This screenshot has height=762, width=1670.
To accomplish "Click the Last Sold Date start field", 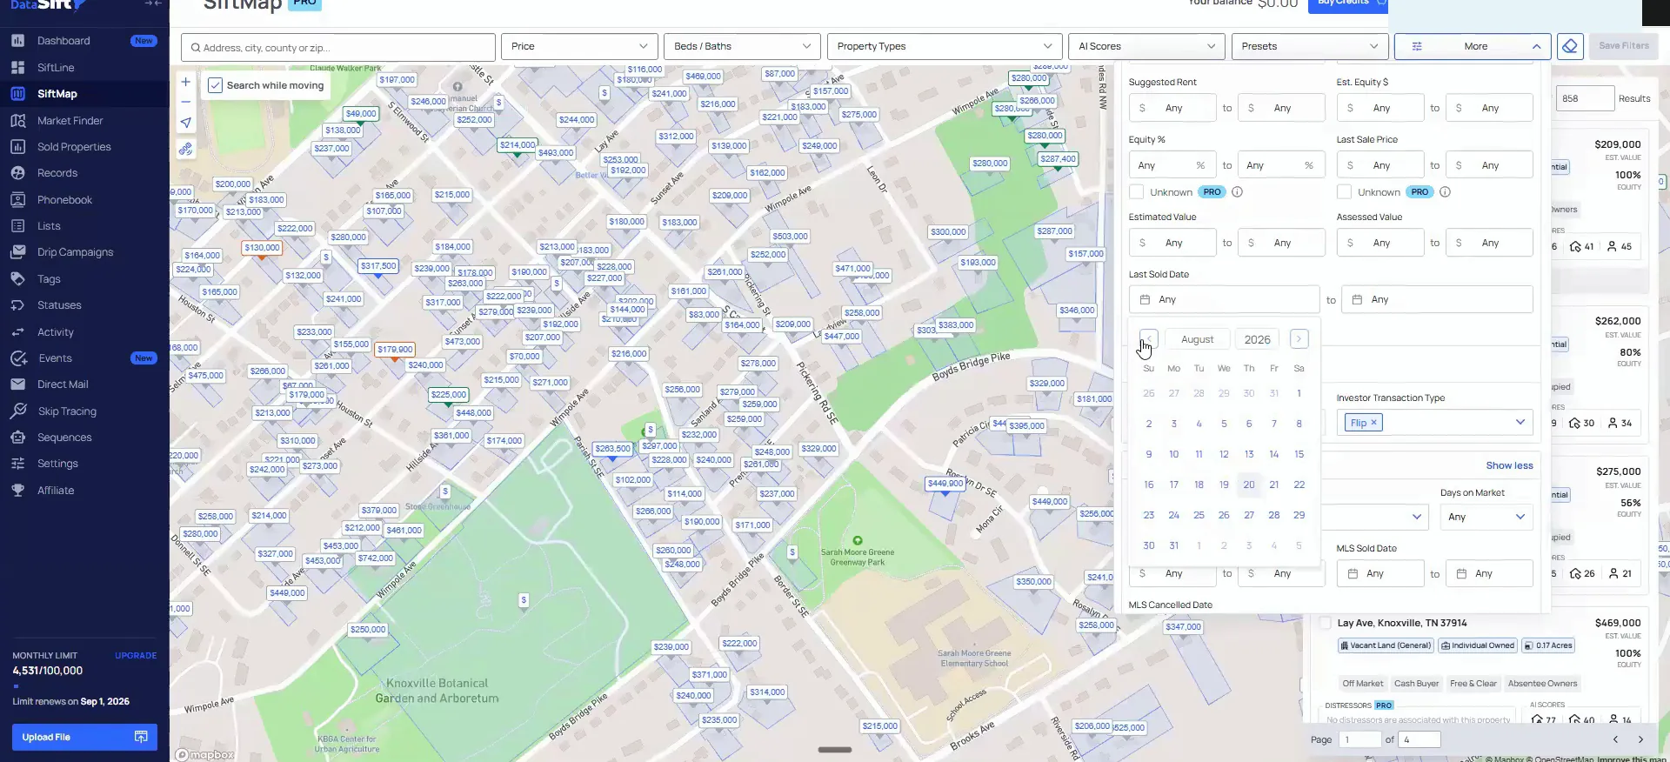I will click(1224, 299).
